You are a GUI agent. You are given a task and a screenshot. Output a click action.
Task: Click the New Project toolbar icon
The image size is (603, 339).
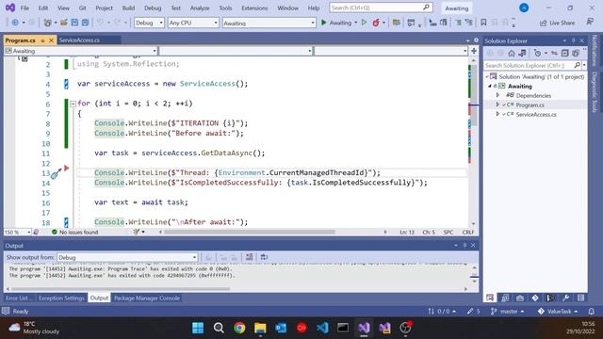[x=47, y=23]
